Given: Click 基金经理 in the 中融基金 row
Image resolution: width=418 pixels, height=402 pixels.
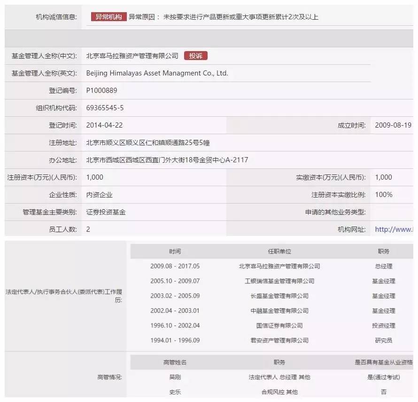Looking at the screenshot, I should pos(384,311).
